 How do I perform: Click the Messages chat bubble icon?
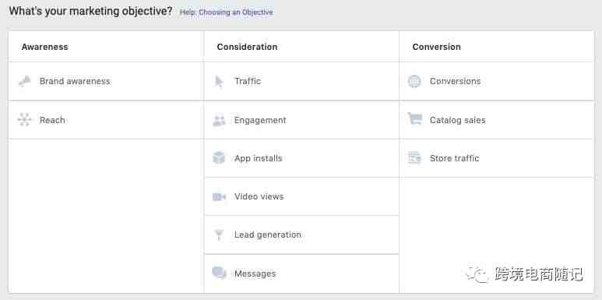[x=219, y=273]
